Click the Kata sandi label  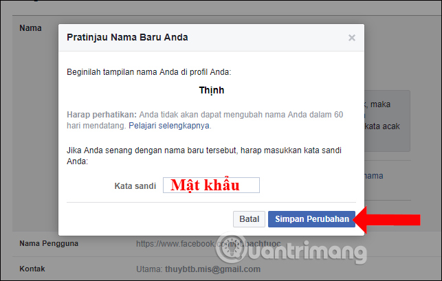click(135, 186)
